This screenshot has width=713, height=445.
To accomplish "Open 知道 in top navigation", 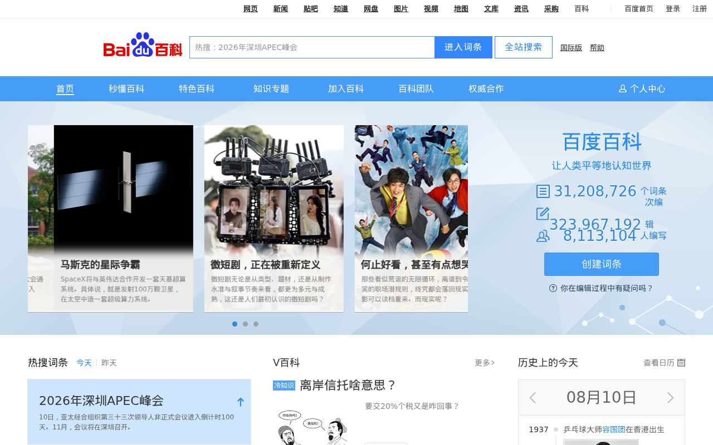I will (341, 9).
